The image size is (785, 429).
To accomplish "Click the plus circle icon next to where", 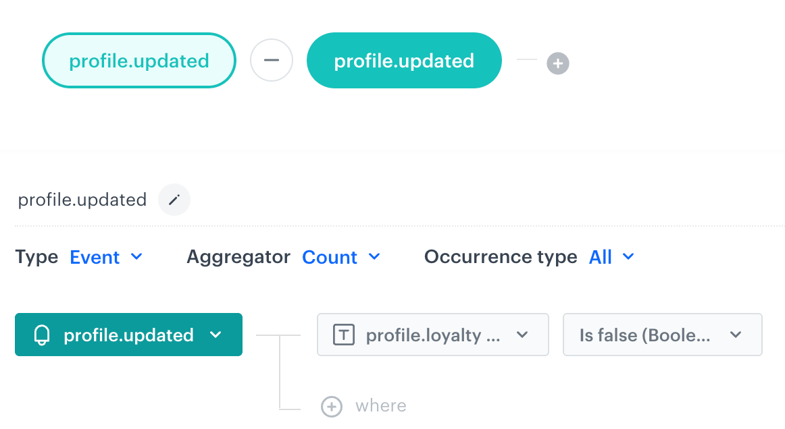I will [331, 406].
